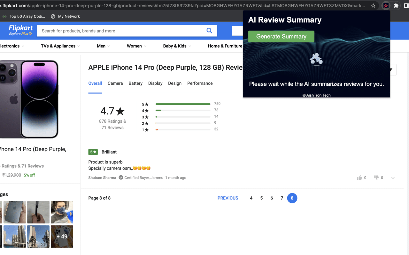Open the AI Review Summary extension icon
409x255 pixels.
(386, 5)
